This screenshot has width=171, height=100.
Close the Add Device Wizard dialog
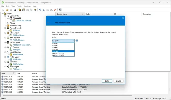point(123,18)
